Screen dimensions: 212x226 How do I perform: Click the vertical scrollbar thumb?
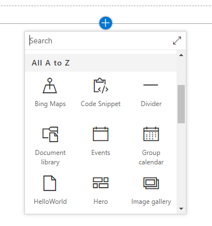[x=181, y=104]
